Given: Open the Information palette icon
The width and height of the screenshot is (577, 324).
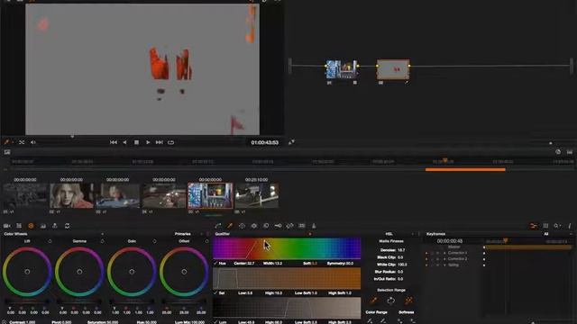Looking at the screenshot, I should (570, 226).
